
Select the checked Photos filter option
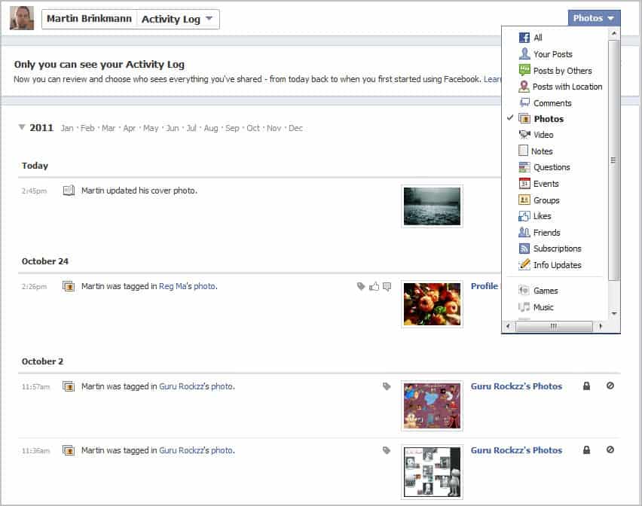tap(548, 119)
